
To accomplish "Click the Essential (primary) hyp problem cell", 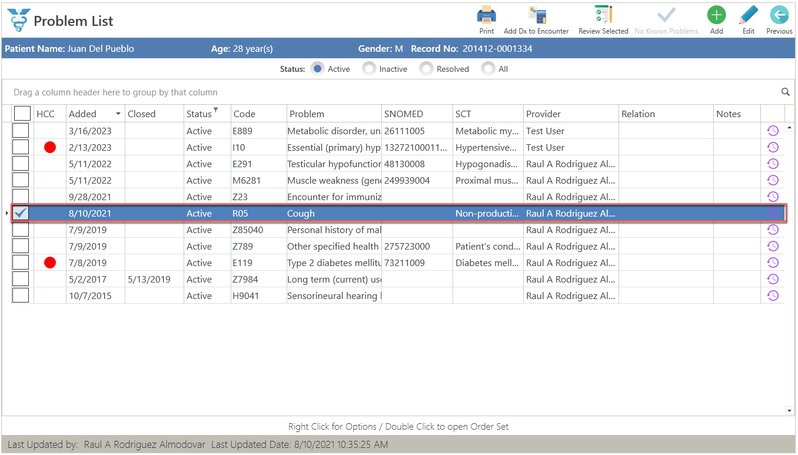I will point(334,147).
